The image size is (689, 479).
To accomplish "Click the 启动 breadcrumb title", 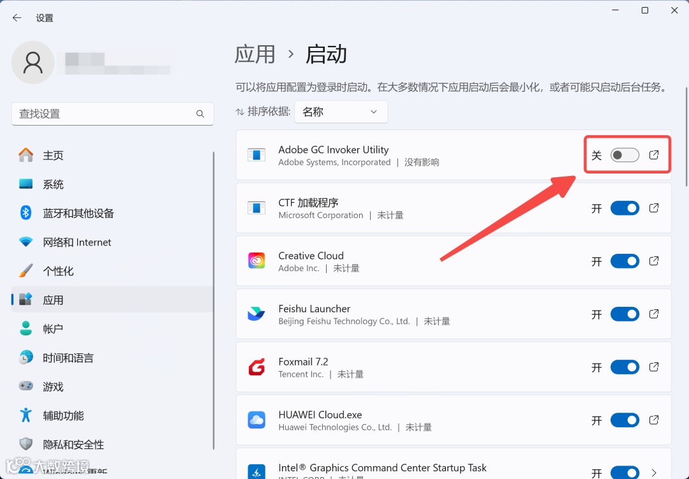I will [x=326, y=54].
